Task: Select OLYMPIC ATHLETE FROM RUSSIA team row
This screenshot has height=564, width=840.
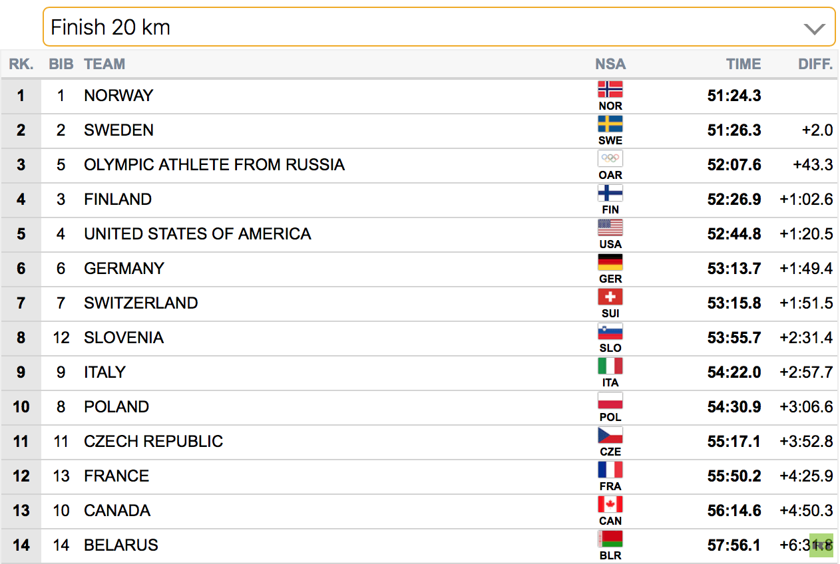Action: tap(420, 164)
